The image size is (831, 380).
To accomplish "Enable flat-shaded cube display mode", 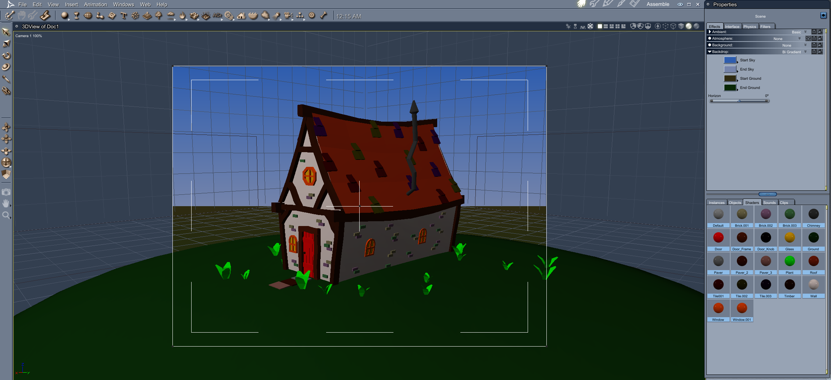I will pyautogui.click(x=681, y=26).
